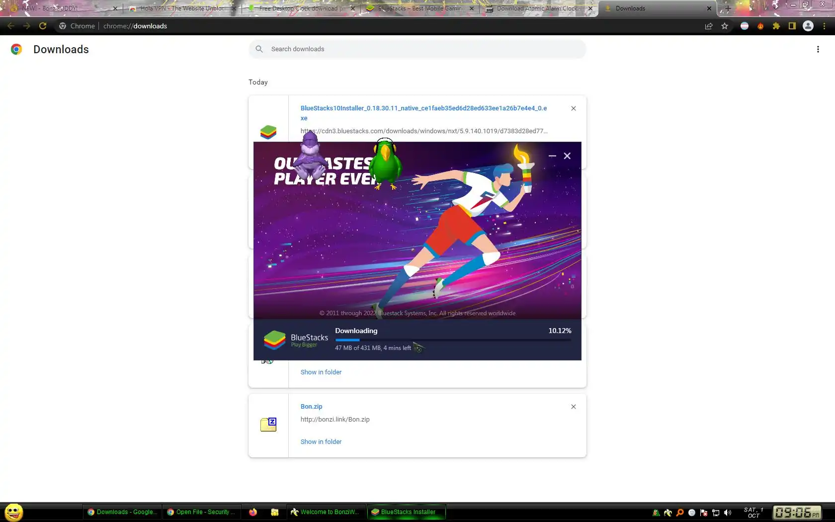Open Downloads page more actions menu
Screen dimensions: 835x522
818,49
